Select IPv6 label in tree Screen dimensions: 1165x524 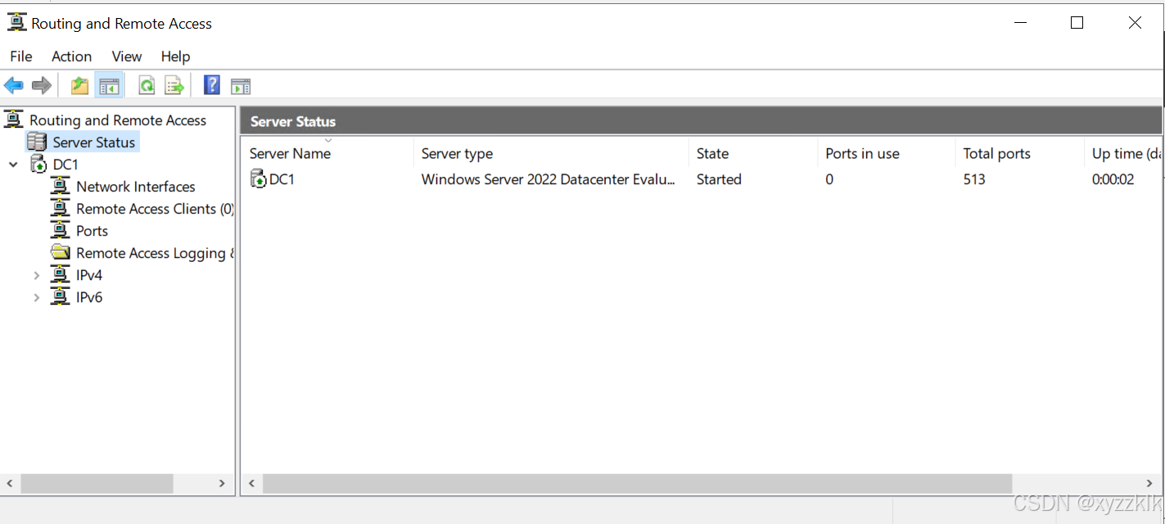click(89, 296)
